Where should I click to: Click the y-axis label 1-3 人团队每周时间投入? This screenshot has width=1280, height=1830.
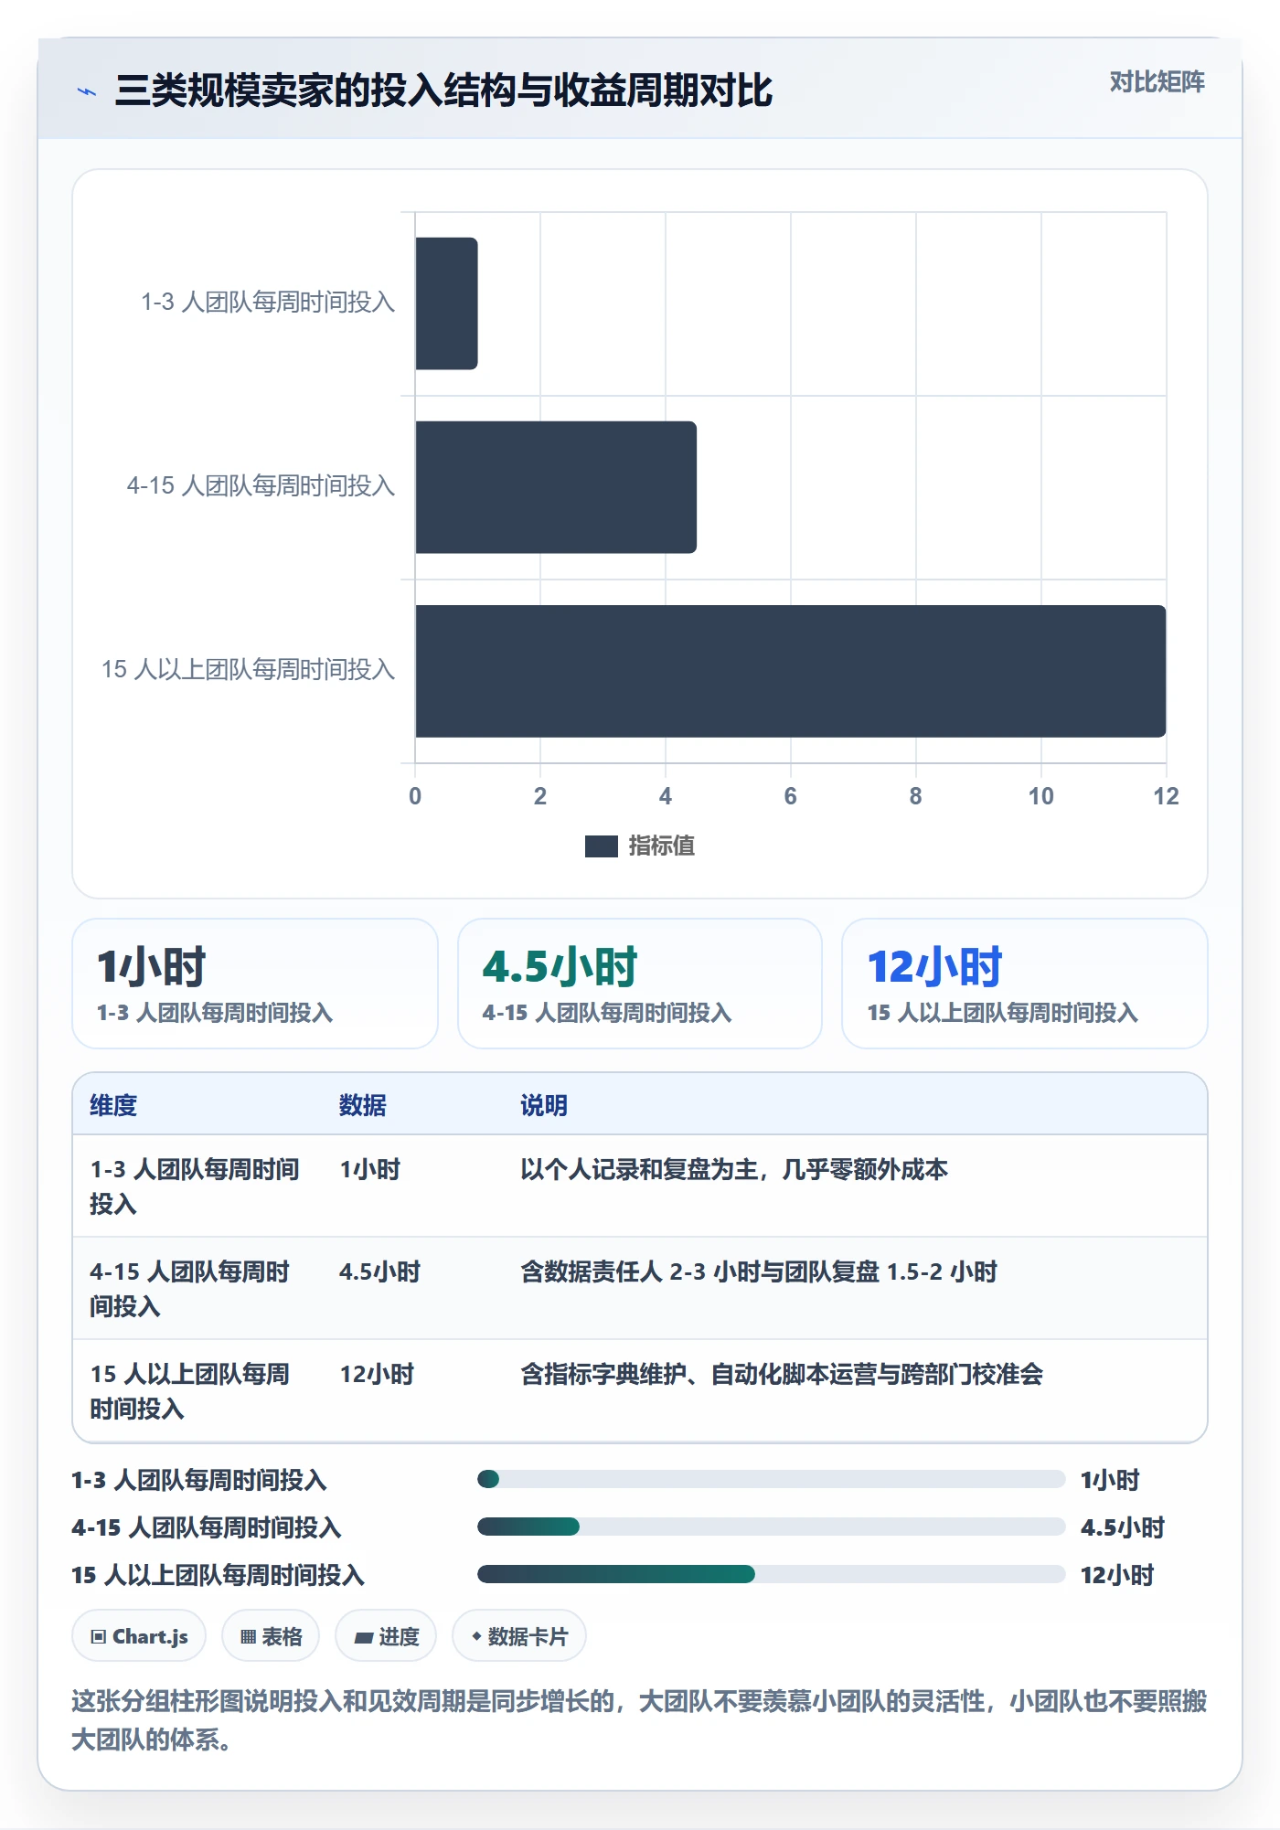coord(268,303)
